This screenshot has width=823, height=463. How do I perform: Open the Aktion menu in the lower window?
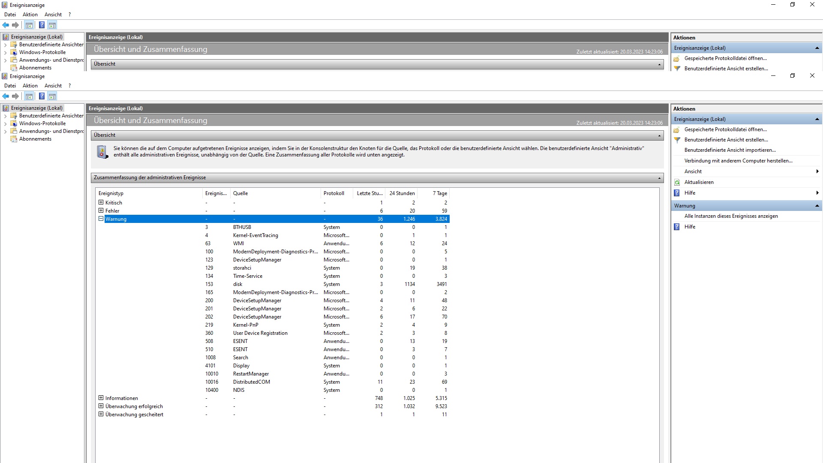(30, 86)
